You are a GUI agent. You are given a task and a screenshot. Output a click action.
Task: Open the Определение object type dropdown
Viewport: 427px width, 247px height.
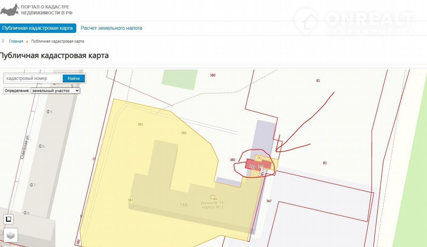(55, 91)
